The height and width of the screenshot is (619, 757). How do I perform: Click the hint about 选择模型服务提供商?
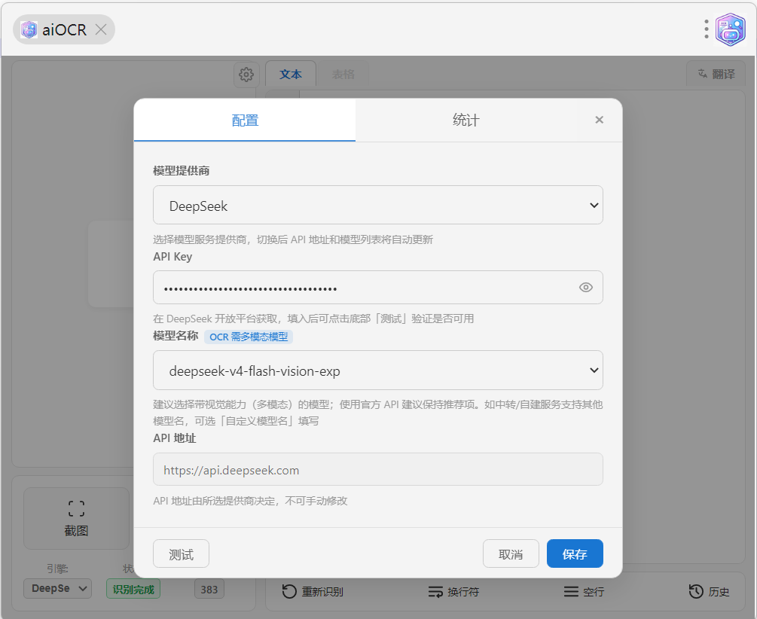point(293,239)
